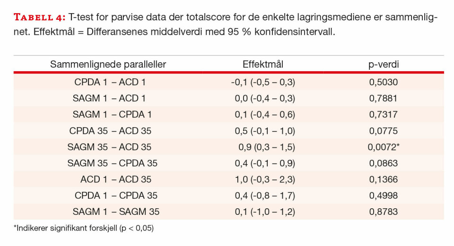This screenshot has height=246, width=454.
Task: Click the effect value '0,9 (0,3 – 1,5)'
Action: coord(266,147)
